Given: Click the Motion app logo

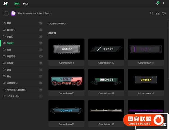Looking at the screenshot, I should (x=6, y=4).
